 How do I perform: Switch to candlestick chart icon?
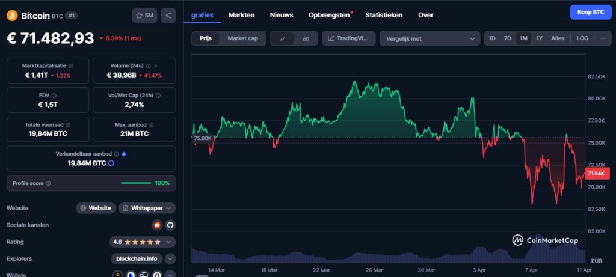click(x=306, y=38)
